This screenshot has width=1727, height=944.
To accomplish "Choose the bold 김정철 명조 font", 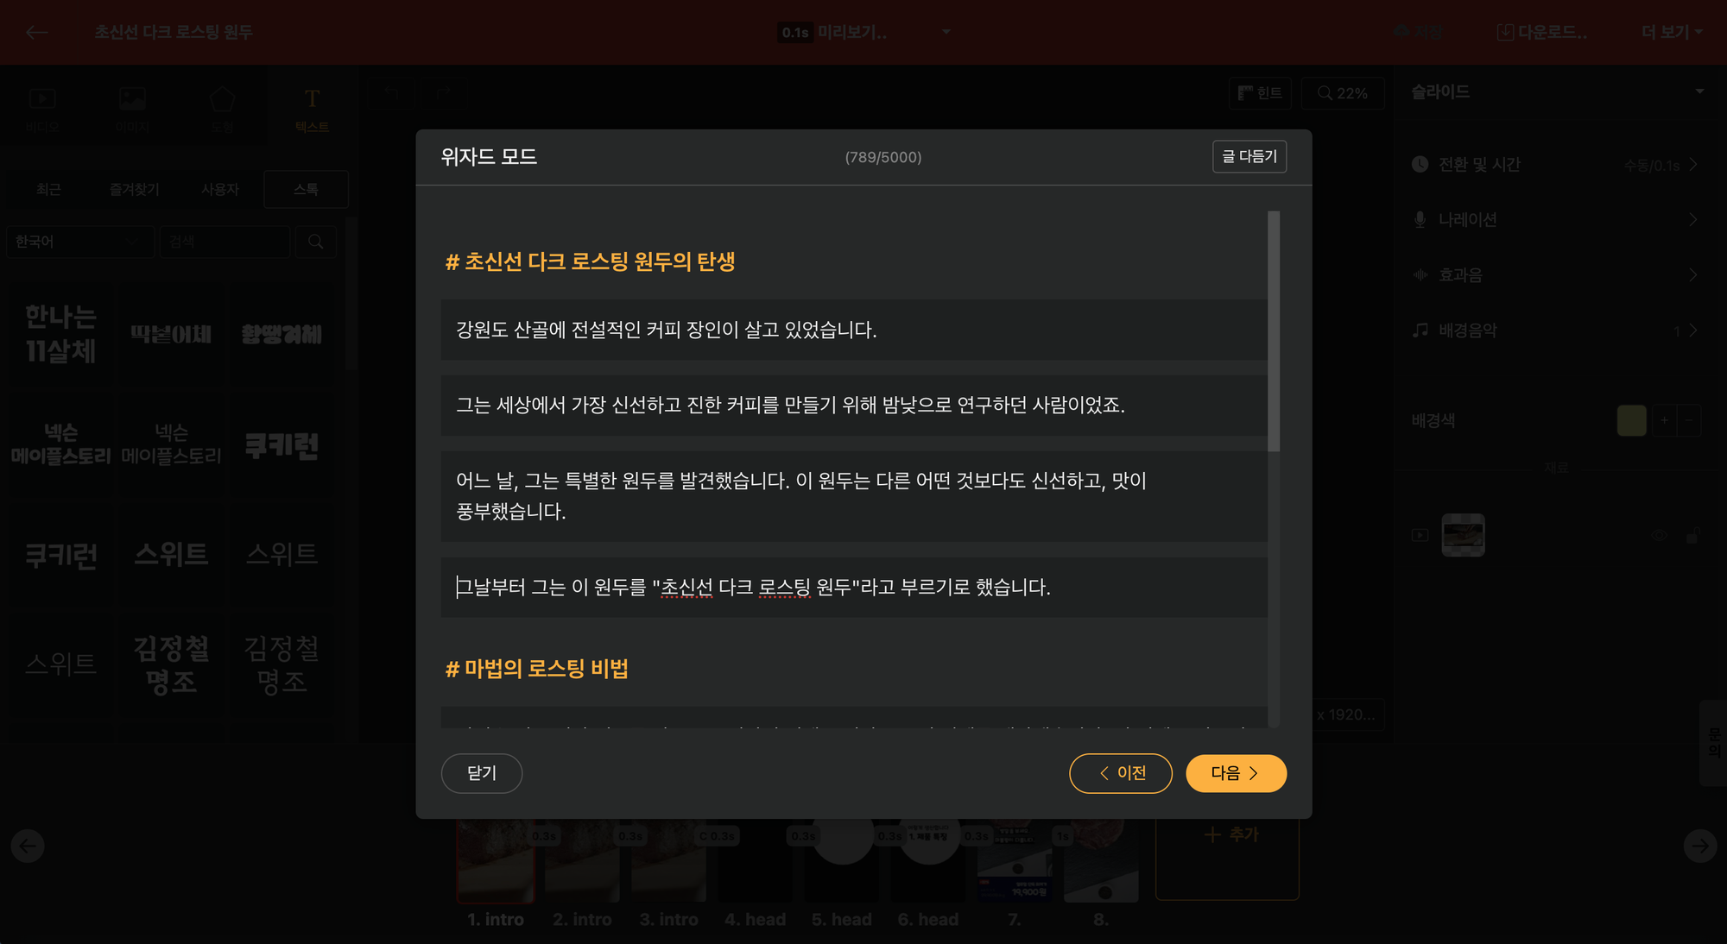I will [x=171, y=664].
